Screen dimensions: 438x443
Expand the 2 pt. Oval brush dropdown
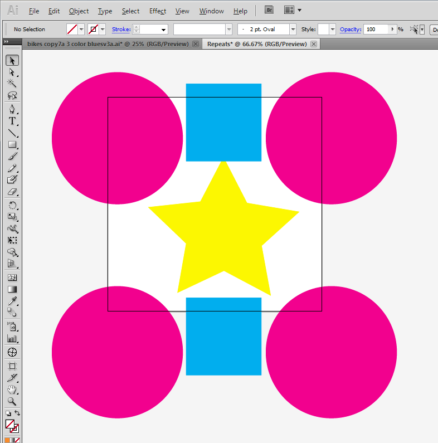293,30
